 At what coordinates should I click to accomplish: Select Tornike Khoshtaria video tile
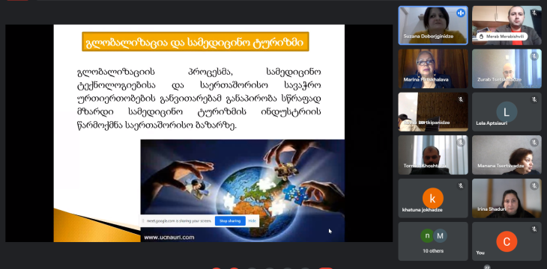coord(433,155)
